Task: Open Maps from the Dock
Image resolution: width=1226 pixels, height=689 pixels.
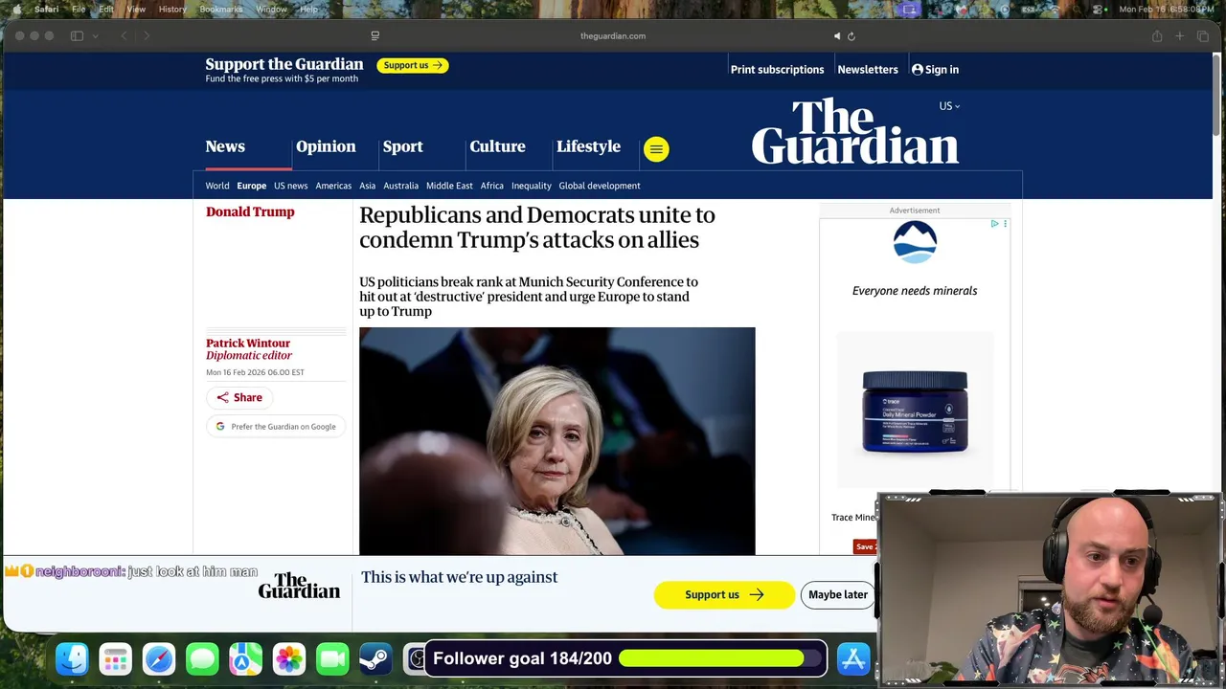Action: (x=245, y=658)
